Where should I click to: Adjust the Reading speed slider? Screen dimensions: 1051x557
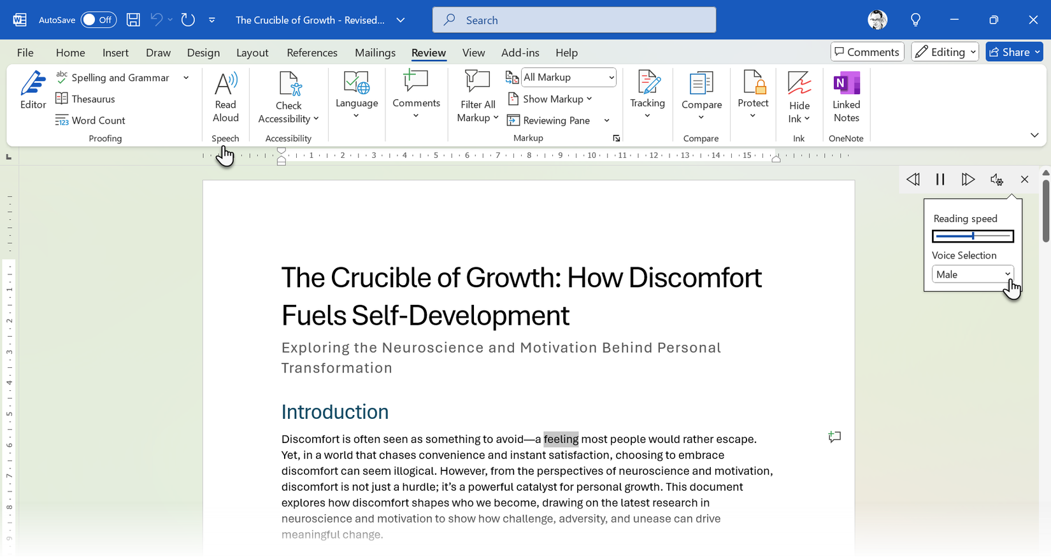(973, 236)
